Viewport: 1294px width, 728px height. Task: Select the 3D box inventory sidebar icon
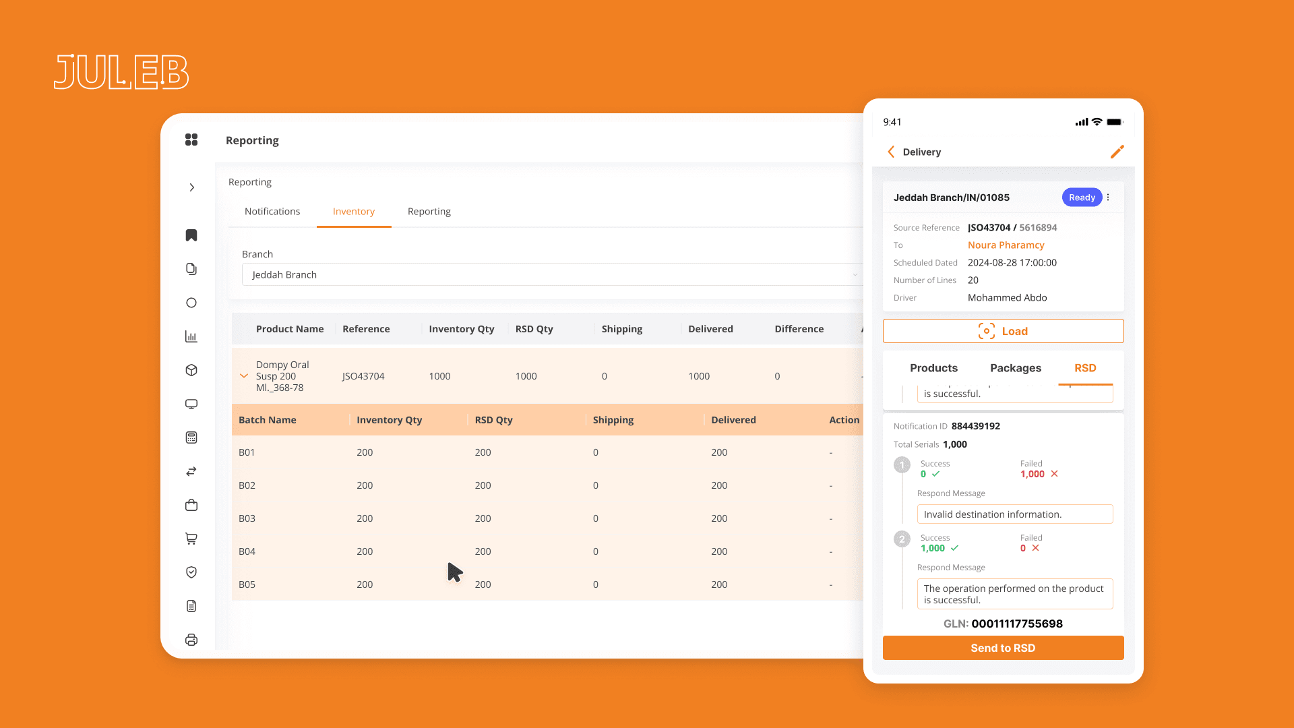tap(191, 370)
